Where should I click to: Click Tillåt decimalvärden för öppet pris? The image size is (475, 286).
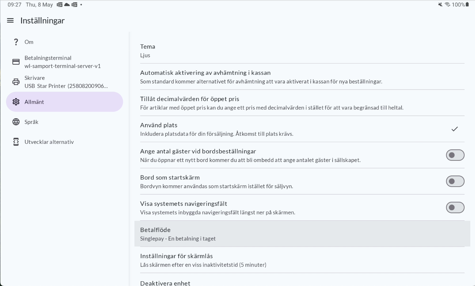pyautogui.click(x=302, y=103)
